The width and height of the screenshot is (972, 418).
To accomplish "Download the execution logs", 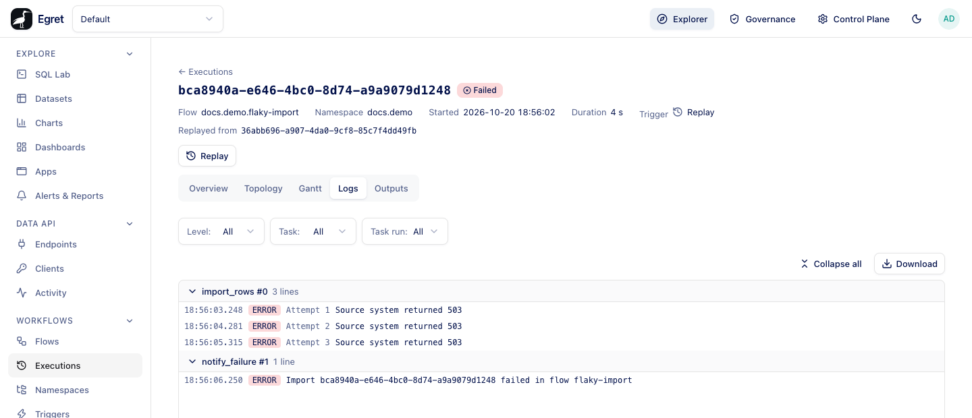I will pos(909,264).
